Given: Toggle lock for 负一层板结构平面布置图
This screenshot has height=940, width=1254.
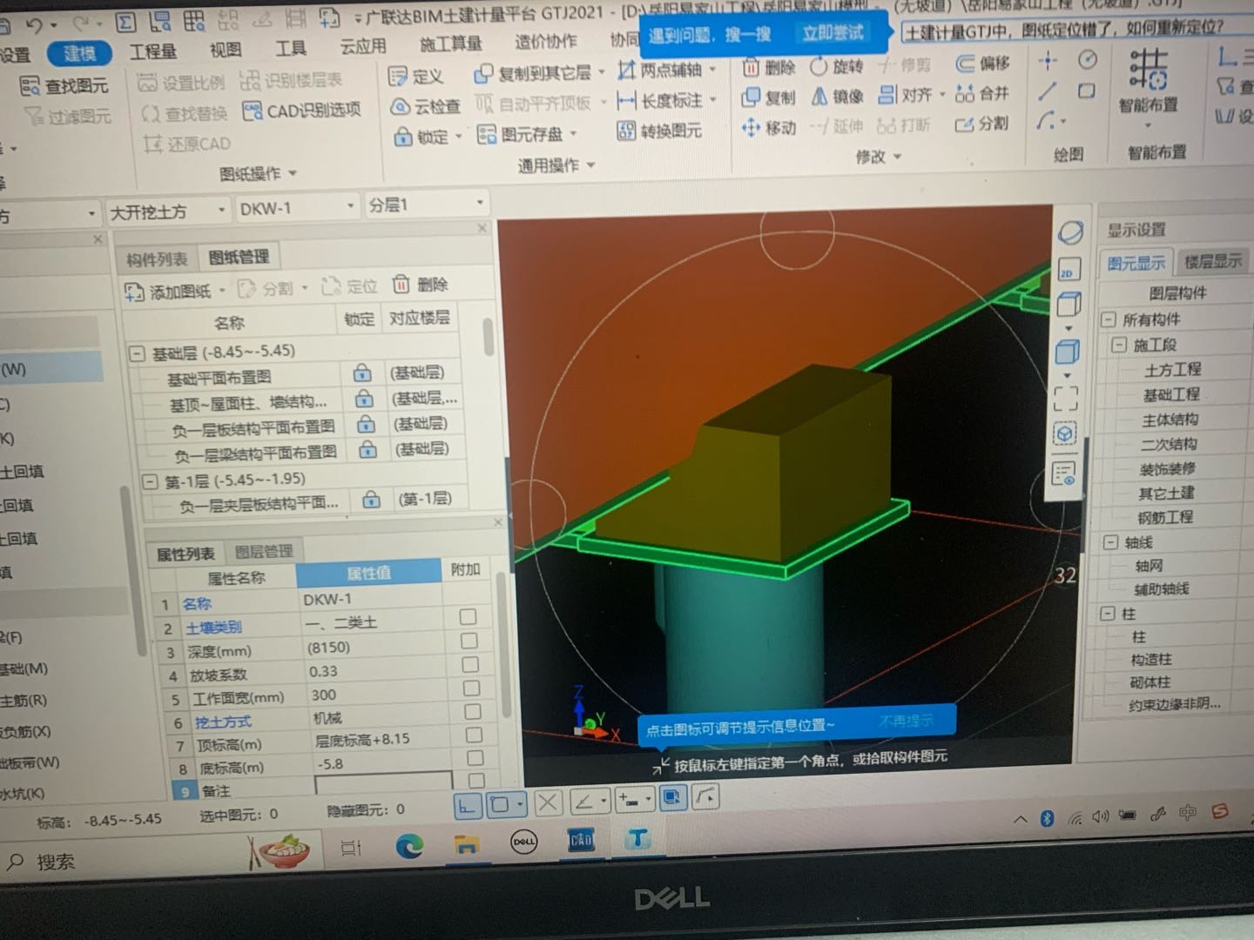Looking at the screenshot, I should [x=367, y=424].
